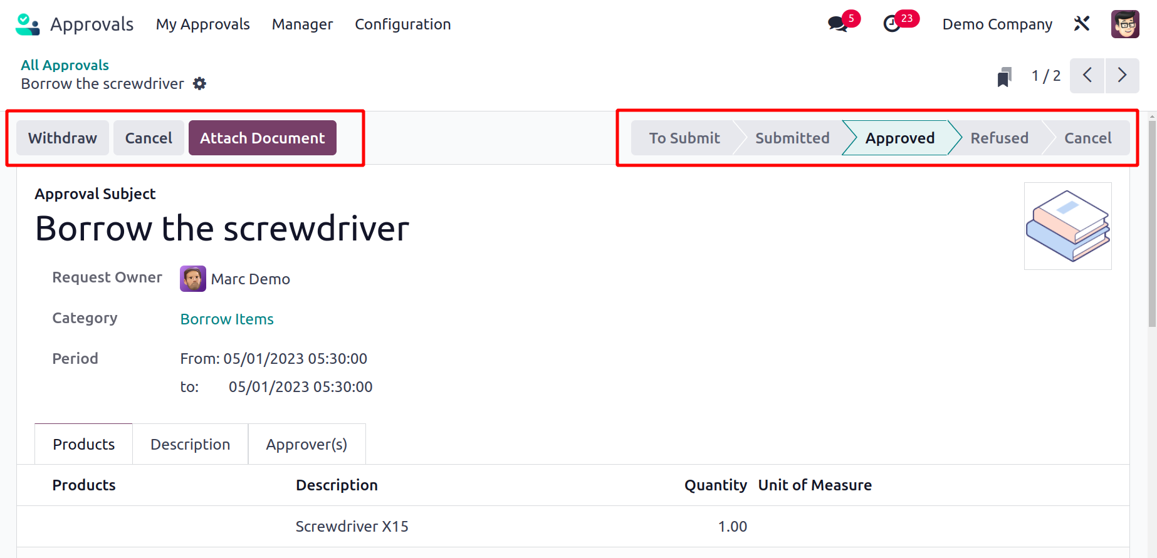The image size is (1157, 558).
Task: Follow the All Approvals breadcrumb link
Action: (65, 65)
